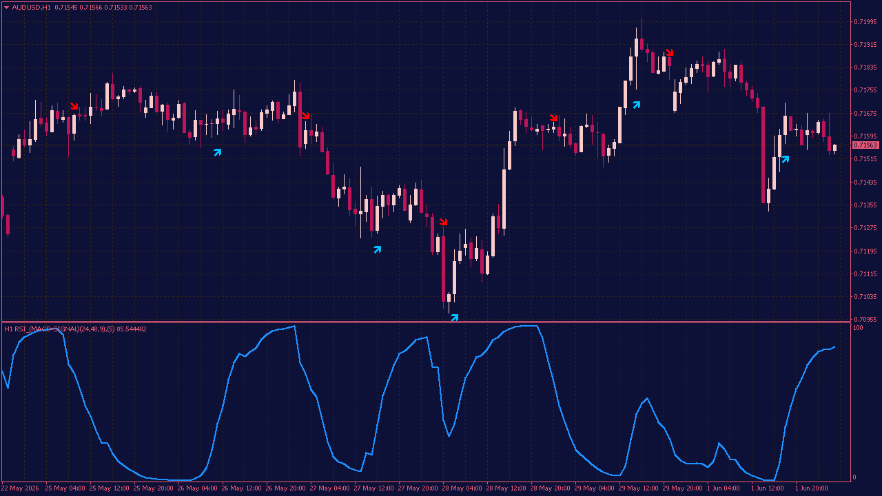This screenshot has width=882, height=496.
Task: Click the 0.71595 price scale label
Action: coord(865,136)
